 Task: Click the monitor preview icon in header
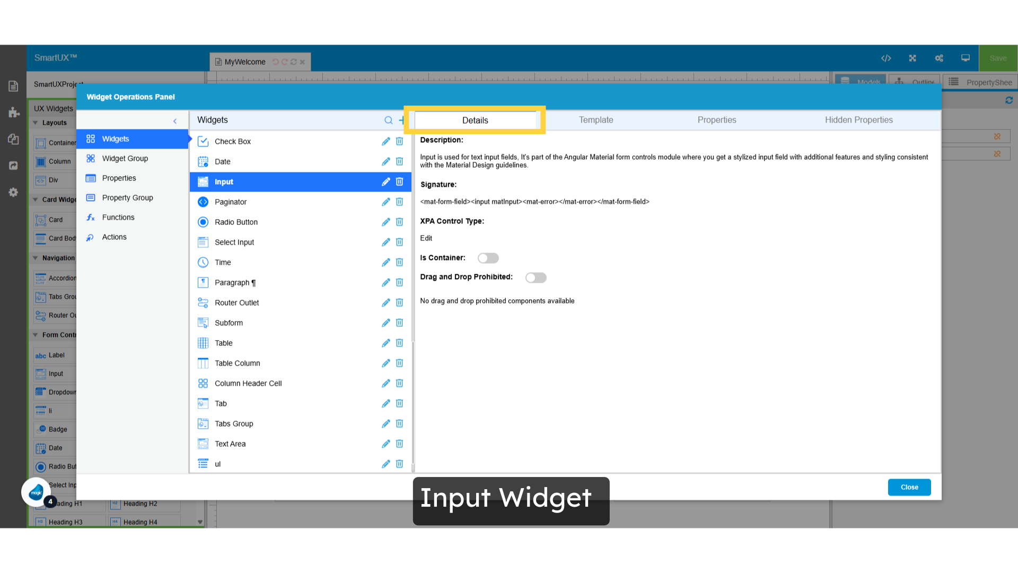pos(965,58)
